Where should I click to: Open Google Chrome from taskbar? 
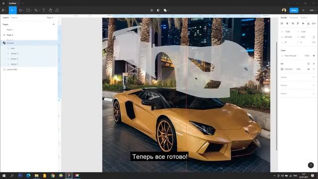click(53, 176)
